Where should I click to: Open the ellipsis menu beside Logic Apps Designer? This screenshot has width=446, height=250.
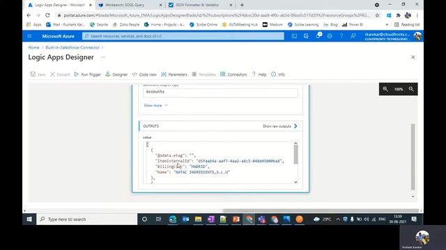(x=103, y=57)
